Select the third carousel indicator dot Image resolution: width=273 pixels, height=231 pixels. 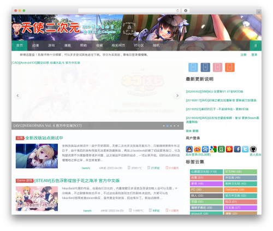point(171,126)
